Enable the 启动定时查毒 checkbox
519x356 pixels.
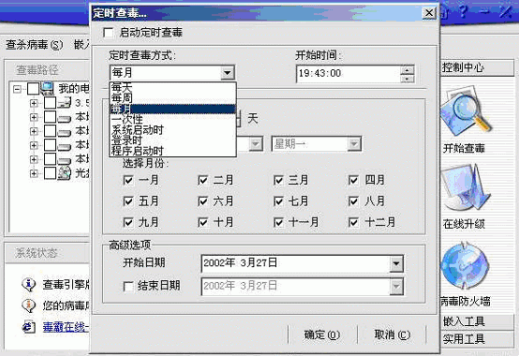109,33
